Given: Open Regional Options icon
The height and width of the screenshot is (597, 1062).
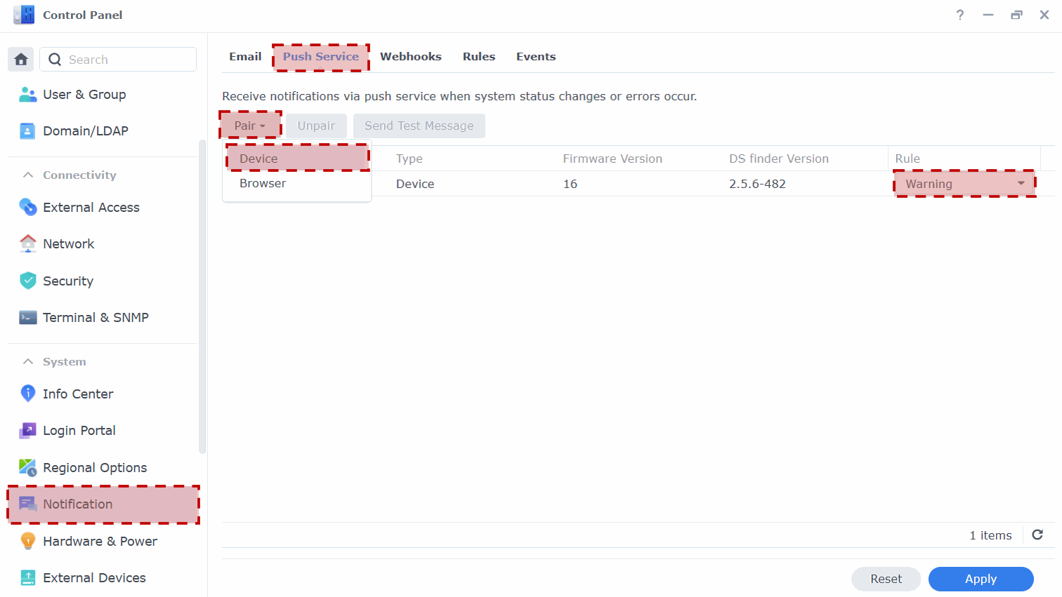Looking at the screenshot, I should 27,467.
